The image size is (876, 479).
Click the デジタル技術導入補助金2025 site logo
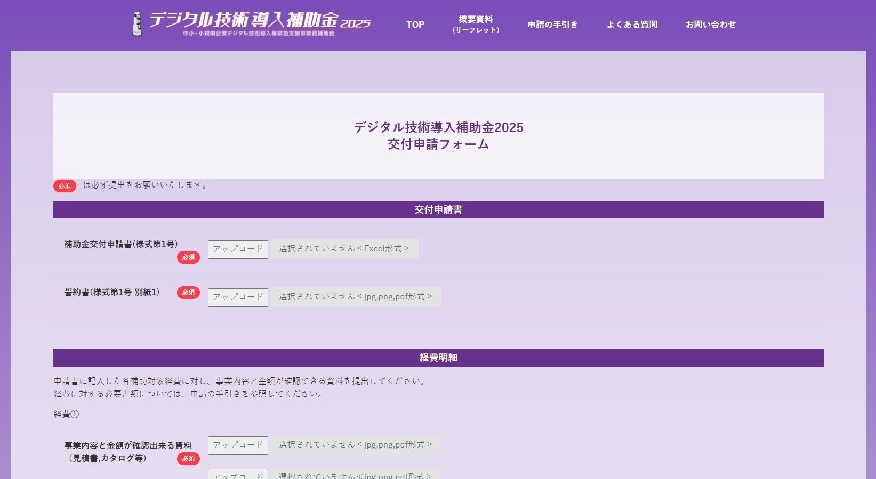click(251, 24)
